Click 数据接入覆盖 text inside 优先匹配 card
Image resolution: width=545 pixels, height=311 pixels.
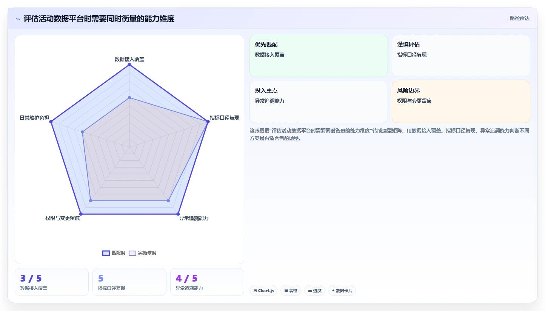269,55
